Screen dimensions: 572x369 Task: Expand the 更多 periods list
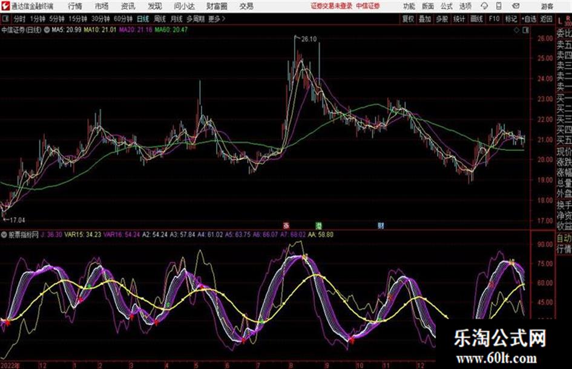tap(217, 19)
